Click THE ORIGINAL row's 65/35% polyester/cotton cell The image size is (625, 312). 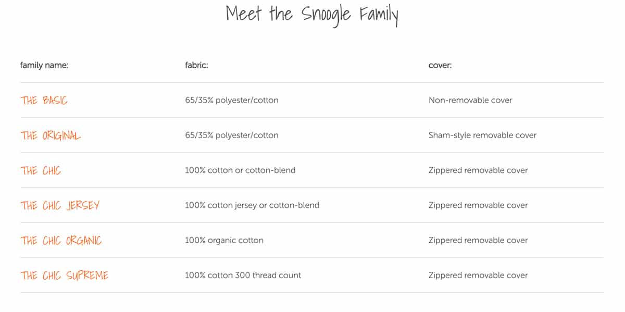tap(232, 135)
